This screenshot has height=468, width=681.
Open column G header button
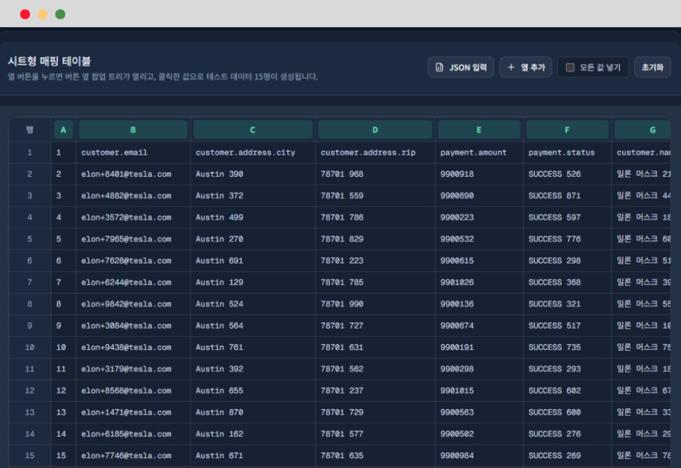coord(643,129)
